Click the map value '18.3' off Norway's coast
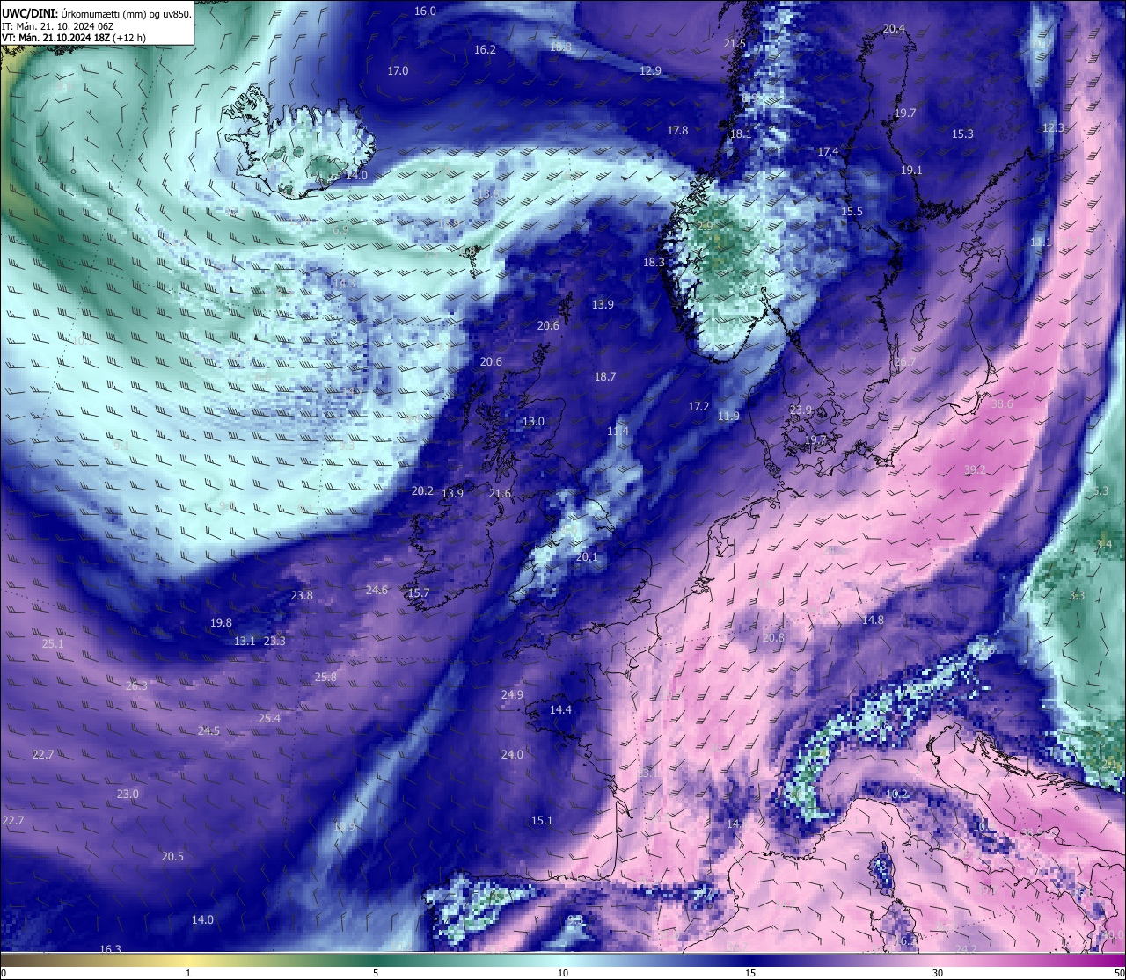The height and width of the screenshot is (980, 1126). tap(654, 262)
